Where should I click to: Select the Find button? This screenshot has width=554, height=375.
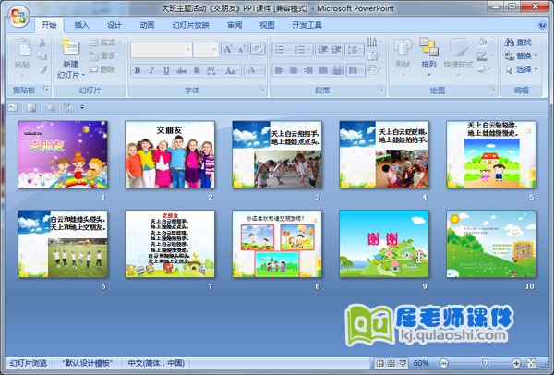pyautogui.click(x=518, y=42)
